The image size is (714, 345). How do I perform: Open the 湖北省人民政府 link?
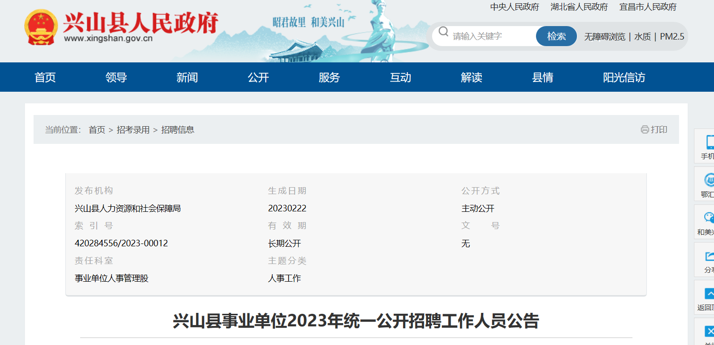579,7
